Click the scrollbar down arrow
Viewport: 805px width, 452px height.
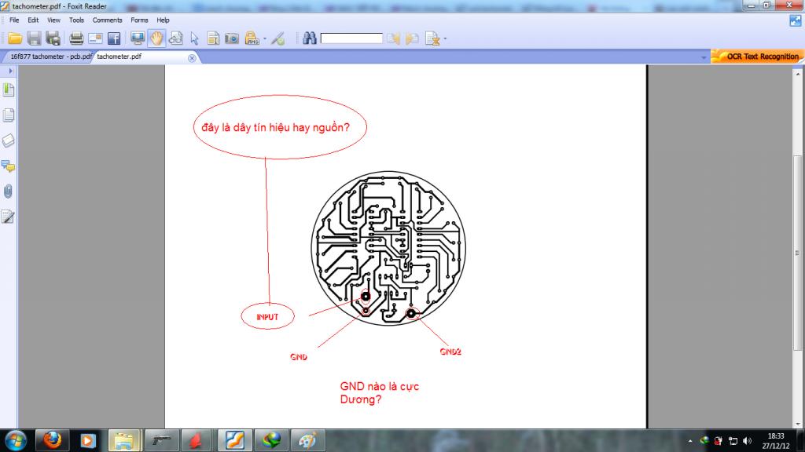click(797, 425)
